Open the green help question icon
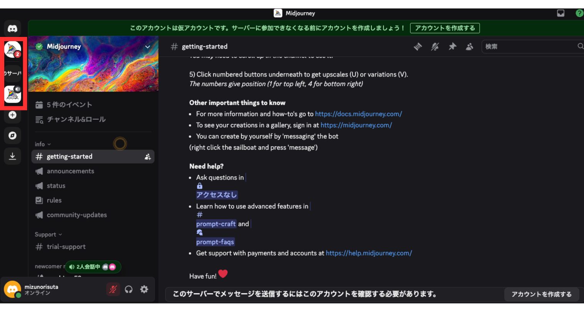Screen dimensions: 584x312 pos(579,13)
